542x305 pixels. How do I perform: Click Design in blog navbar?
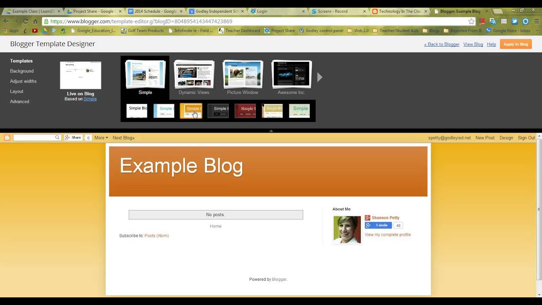[x=506, y=138]
